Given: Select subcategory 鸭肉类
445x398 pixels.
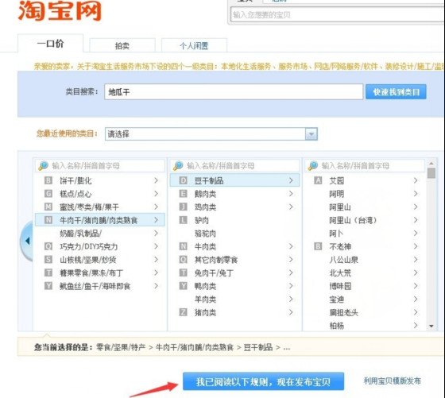Looking at the screenshot, I should click(234, 286).
